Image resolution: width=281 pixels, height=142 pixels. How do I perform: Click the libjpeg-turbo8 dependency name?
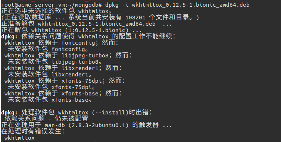85,56
